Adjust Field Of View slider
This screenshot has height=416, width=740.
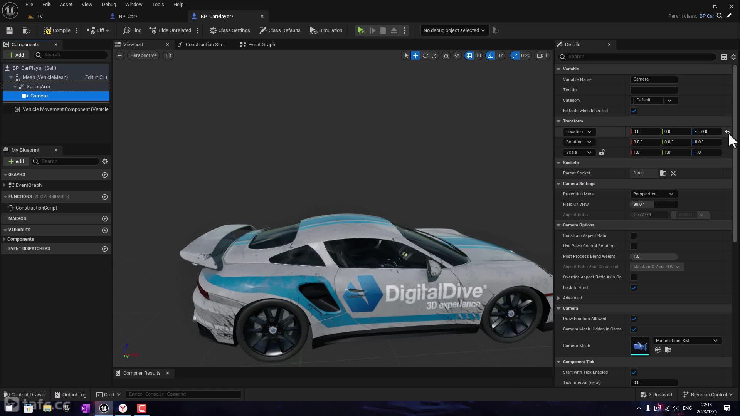[x=654, y=205]
